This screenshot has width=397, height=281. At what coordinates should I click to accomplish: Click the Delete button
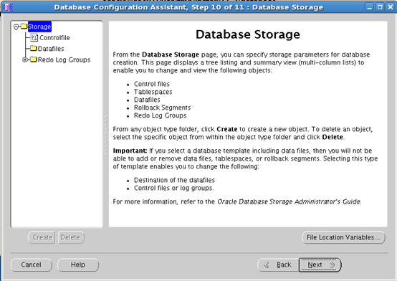71,237
